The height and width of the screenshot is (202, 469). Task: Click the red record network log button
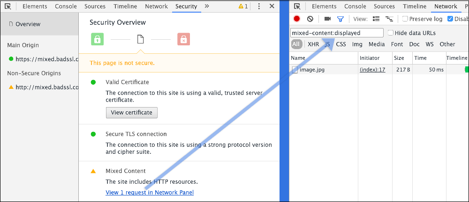click(297, 19)
